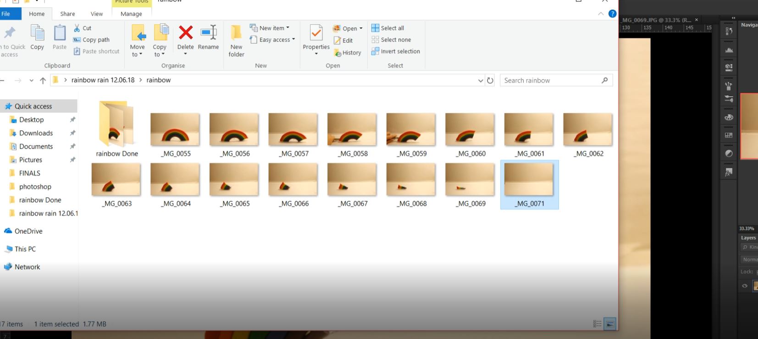Open Photoshop Color palette panel icon

pos(729,117)
